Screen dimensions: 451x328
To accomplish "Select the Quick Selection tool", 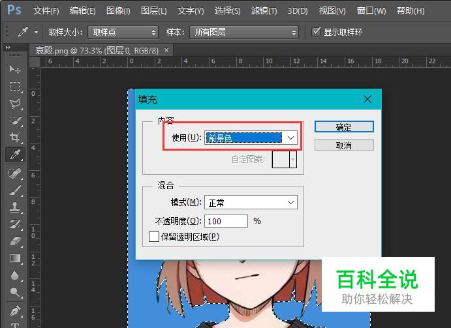I will click(x=15, y=121).
